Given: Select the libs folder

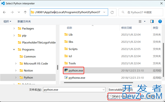Looking at the screenshot, I should tap(71, 42).
